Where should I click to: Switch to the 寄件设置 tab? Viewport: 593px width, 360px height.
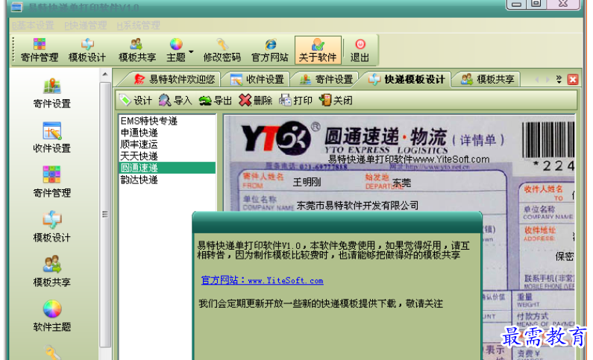326,79
